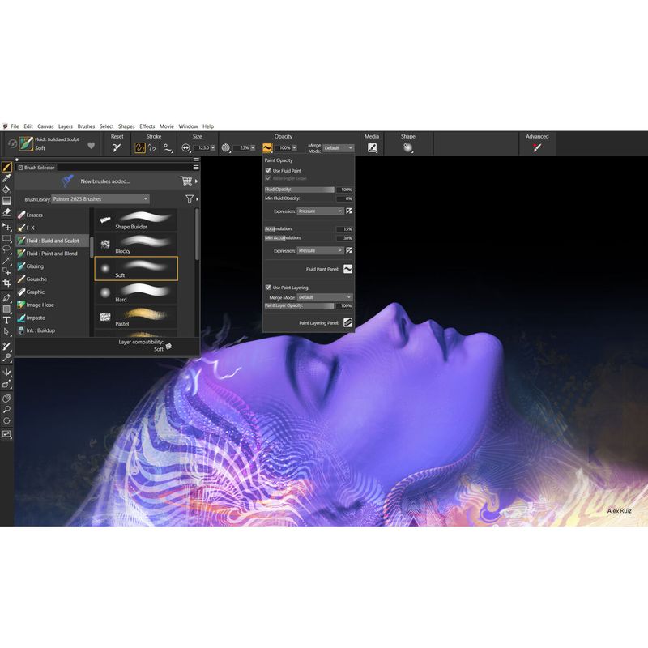Toggle Use Fluid Paint checkbox
The height and width of the screenshot is (648, 648).
coord(268,170)
